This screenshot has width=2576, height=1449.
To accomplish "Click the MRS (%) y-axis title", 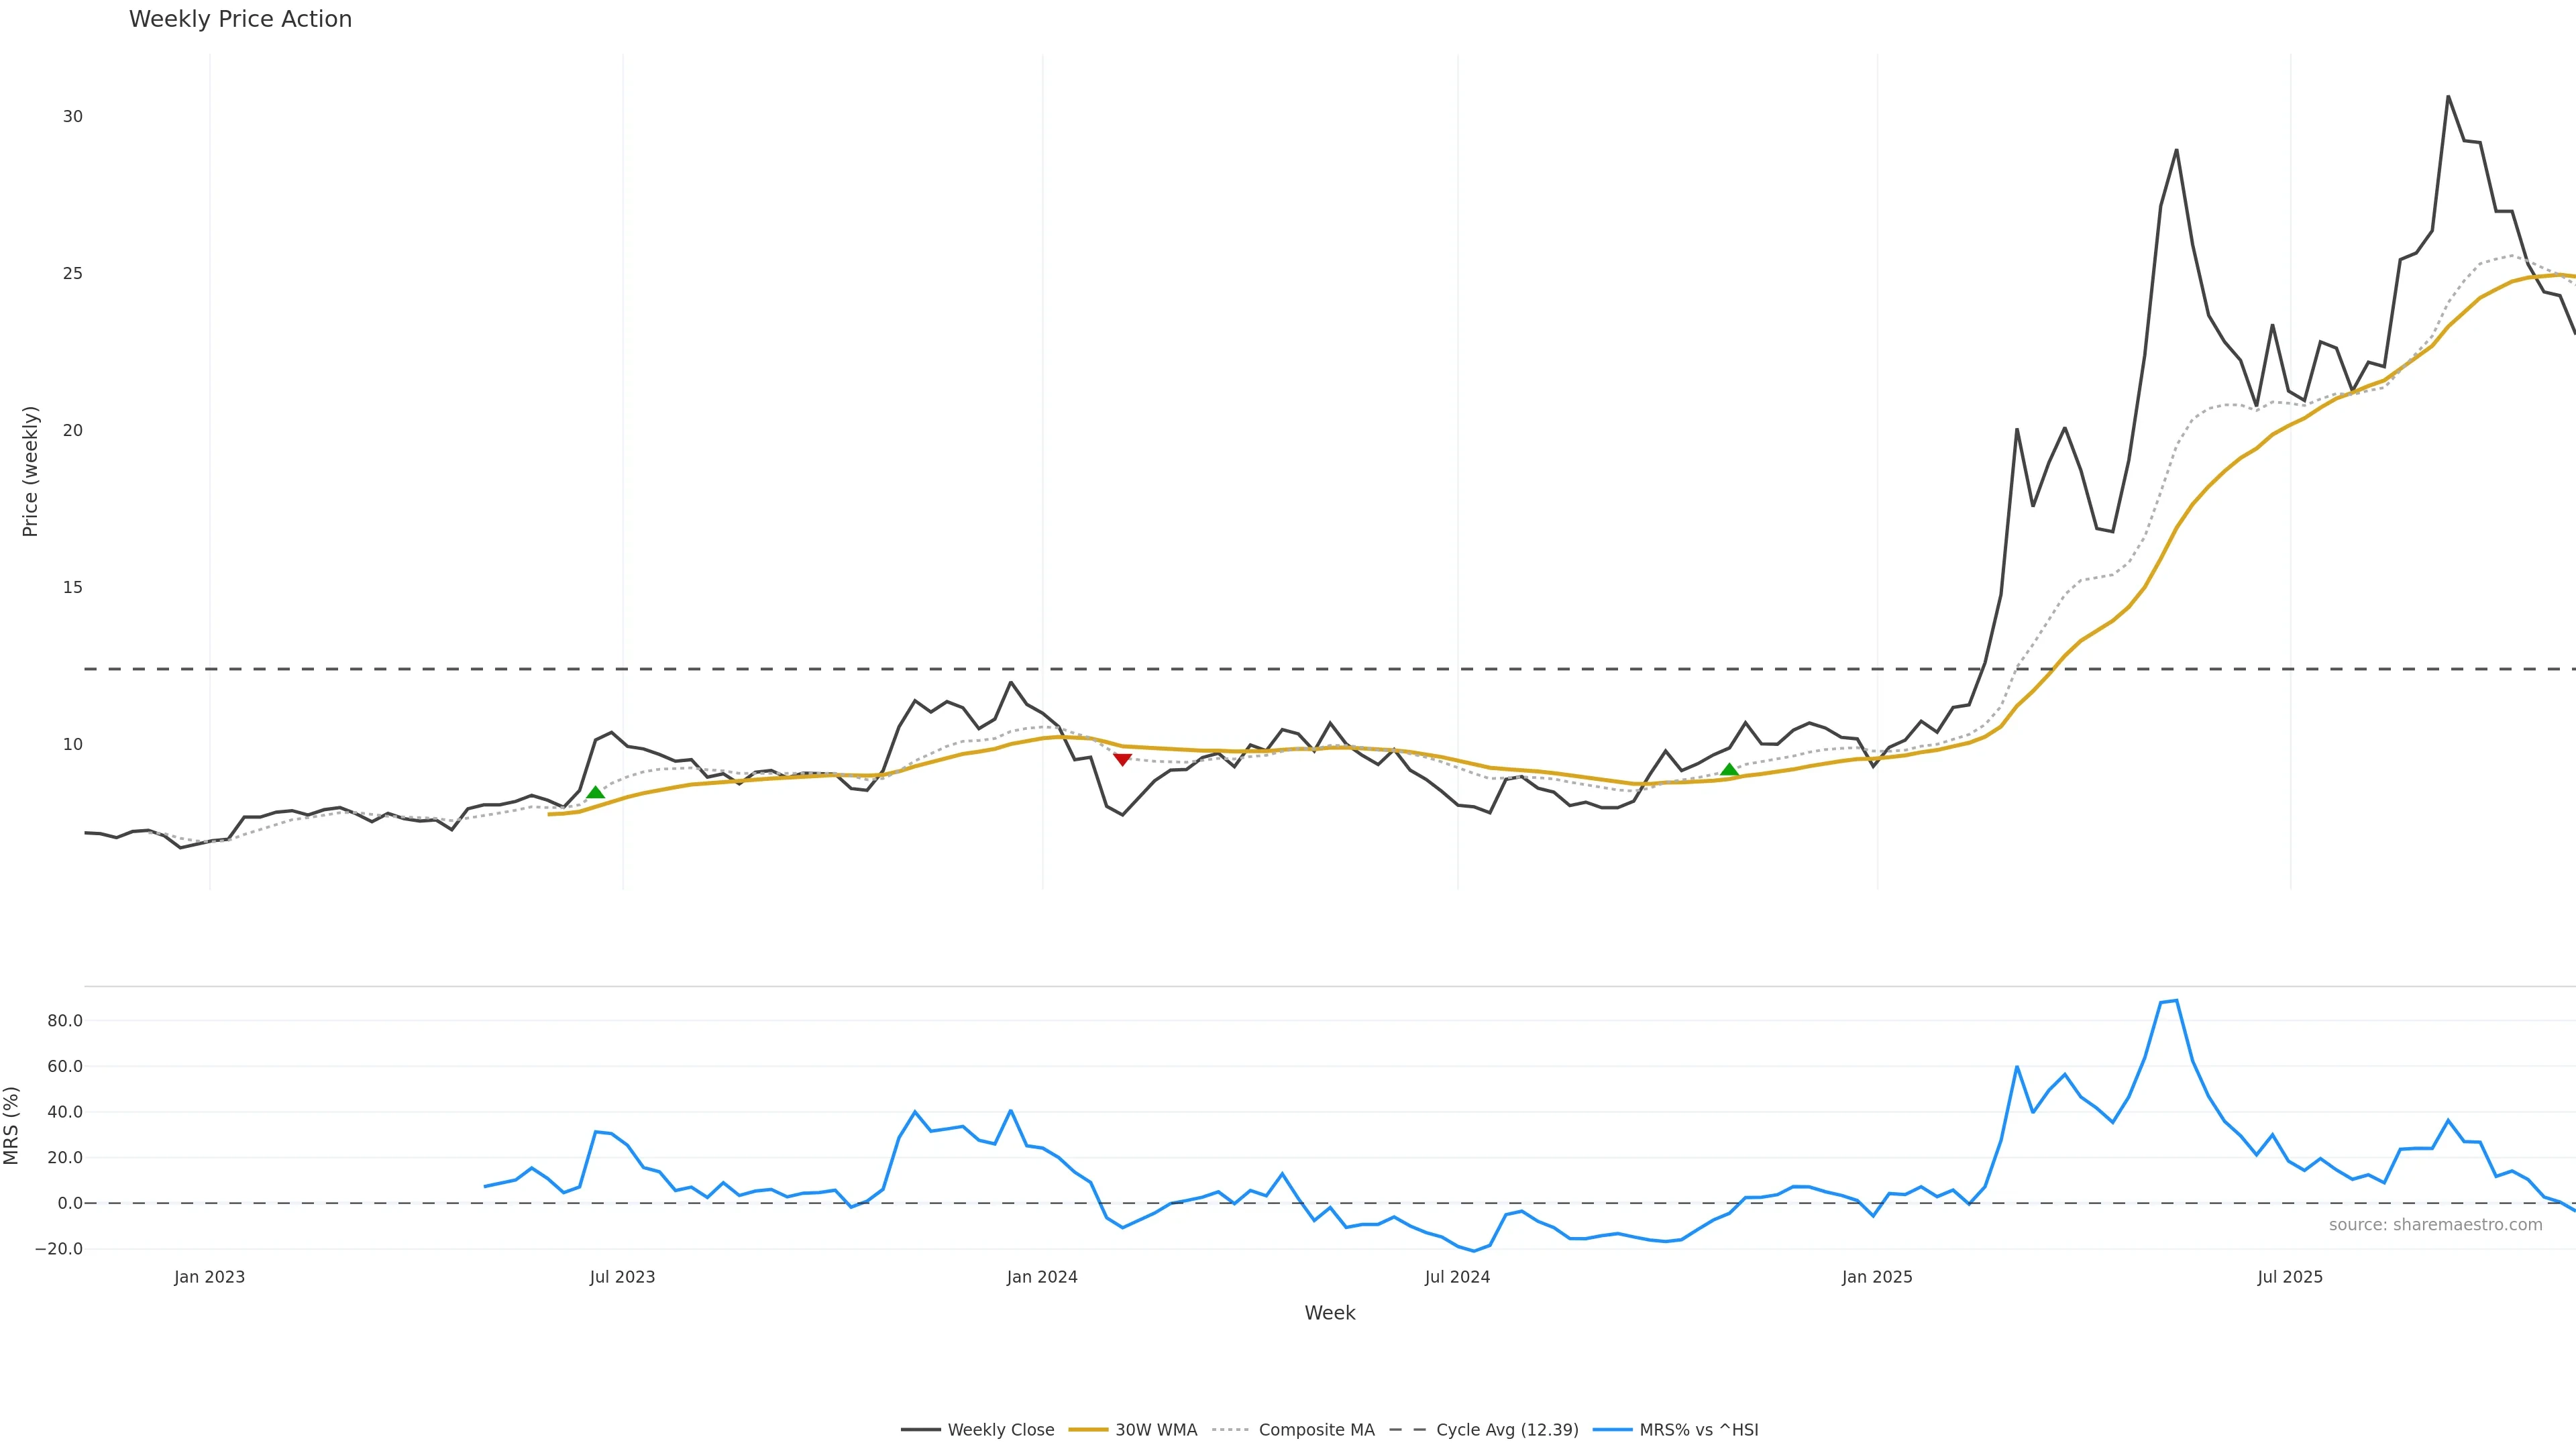I will [12, 1125].
